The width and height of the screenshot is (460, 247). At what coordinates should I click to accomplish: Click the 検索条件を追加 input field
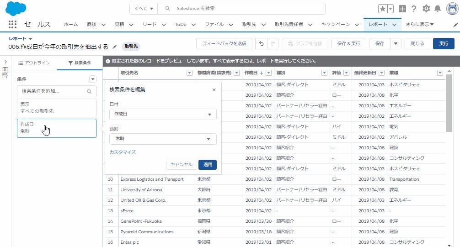(57, 91)
